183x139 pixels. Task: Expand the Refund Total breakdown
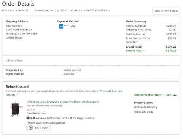[x=144, y=51]
